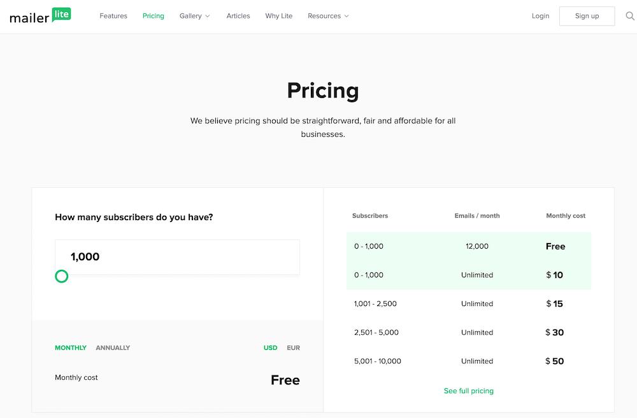Expand the Resources dropdown menu
Screen dimensions: 637x418
point(328,16)
